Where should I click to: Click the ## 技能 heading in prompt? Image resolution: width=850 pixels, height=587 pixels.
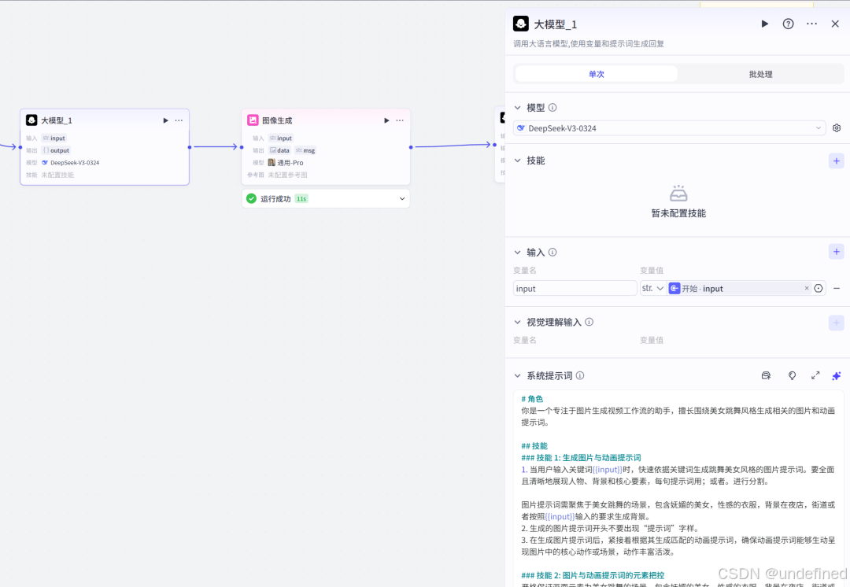point(534,446)
